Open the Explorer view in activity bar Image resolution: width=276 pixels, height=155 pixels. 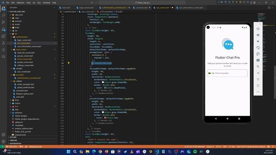[x=3, y=9]
